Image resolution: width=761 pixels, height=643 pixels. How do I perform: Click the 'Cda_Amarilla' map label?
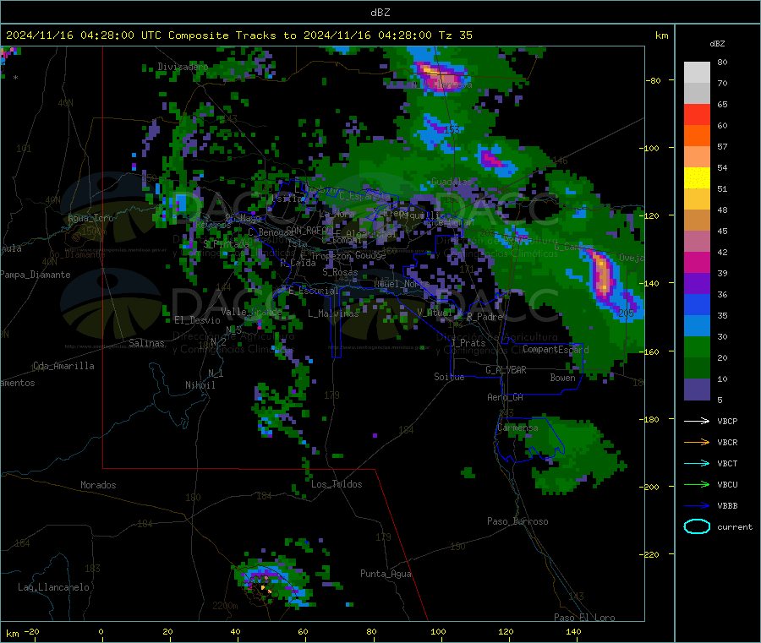click(x=63, y=366)
